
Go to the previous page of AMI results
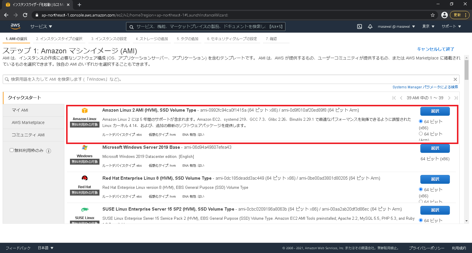[401, 98]
